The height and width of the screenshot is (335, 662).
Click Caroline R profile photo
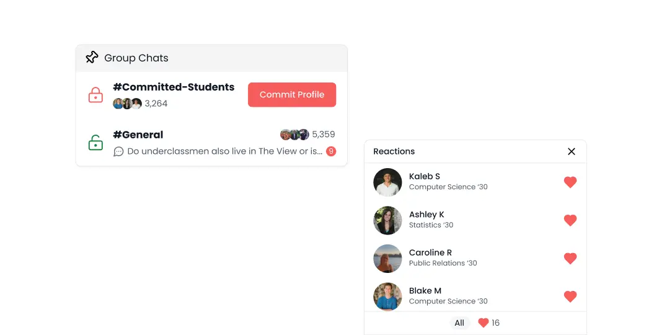(387, 259)
